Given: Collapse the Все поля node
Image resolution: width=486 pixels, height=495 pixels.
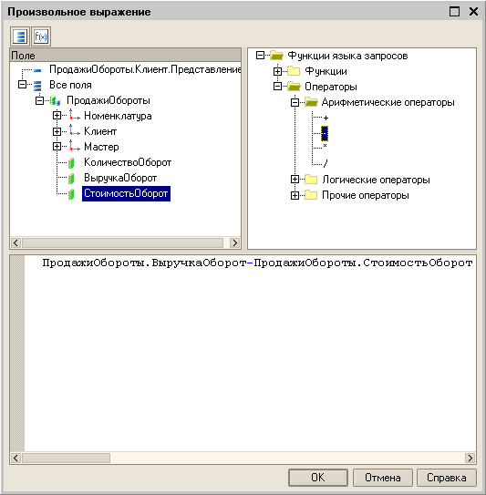Looking at the screenshot, I should (x=22, y=85).
